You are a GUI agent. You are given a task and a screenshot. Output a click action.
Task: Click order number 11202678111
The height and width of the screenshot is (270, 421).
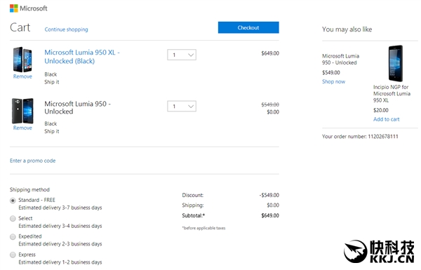(x=383, y=136)
